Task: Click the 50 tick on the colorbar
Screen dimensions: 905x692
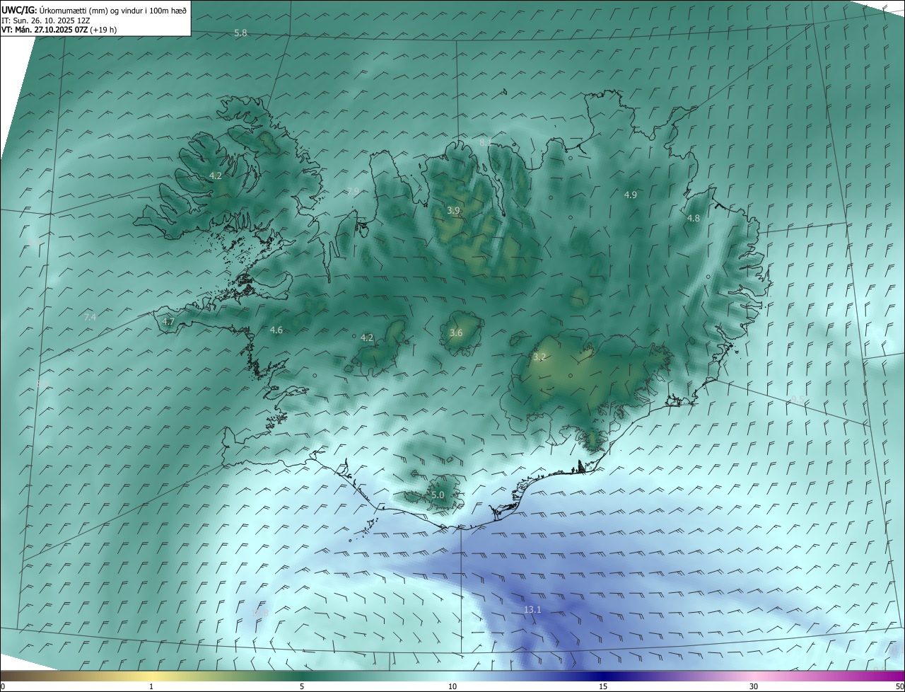Action: tap(900, 686)
